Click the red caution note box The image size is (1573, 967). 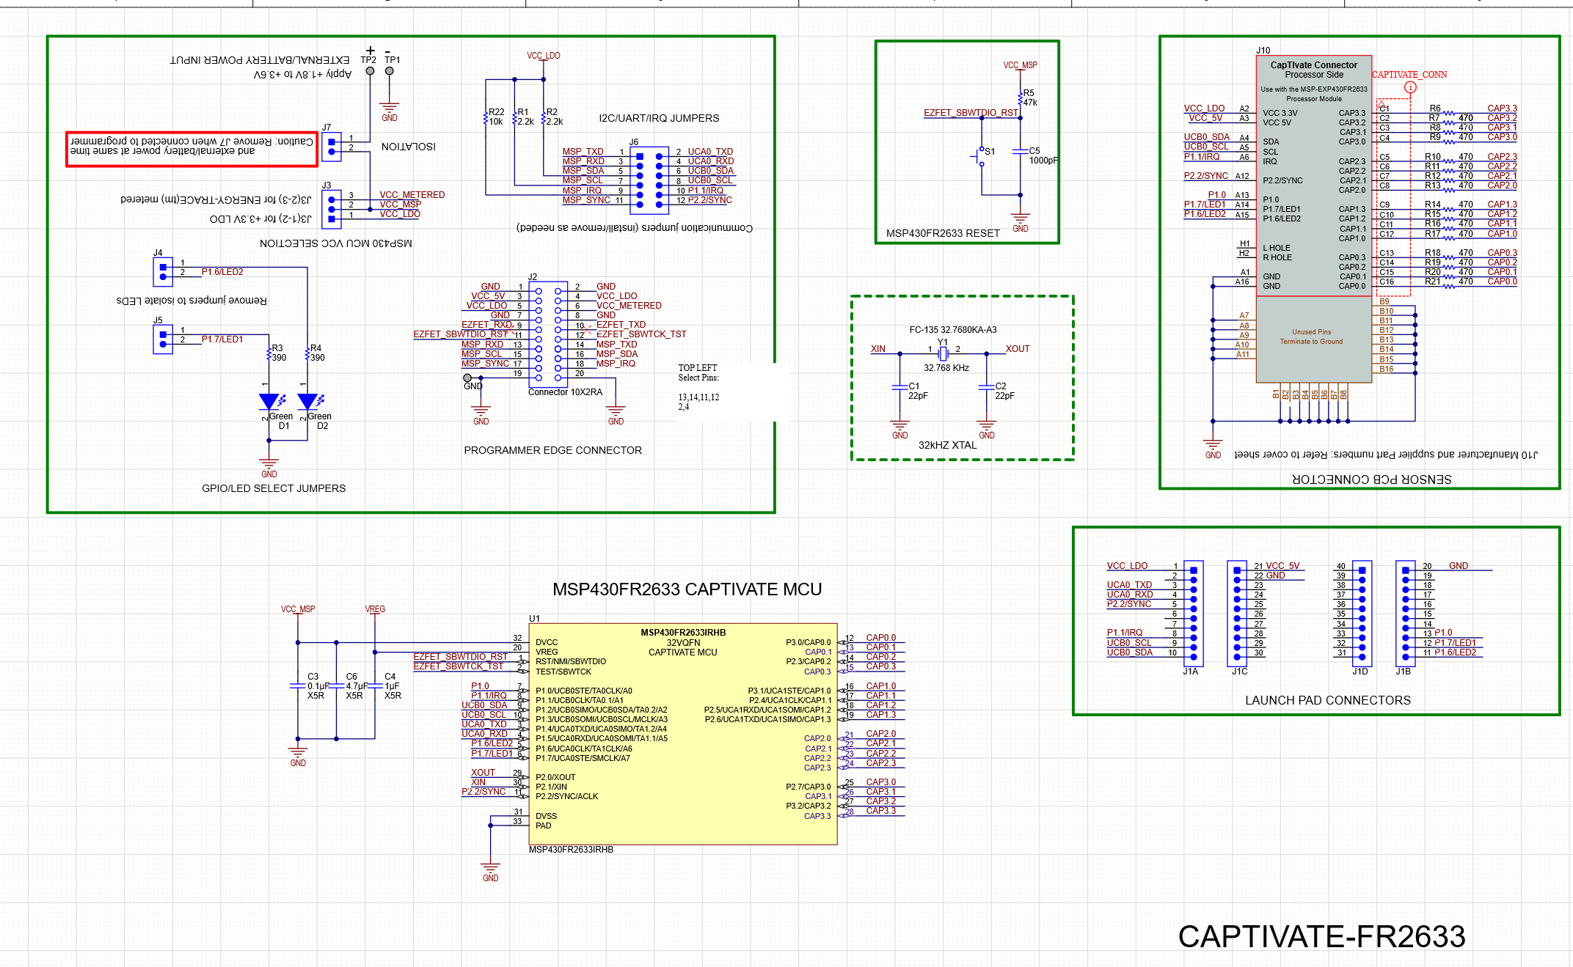click(x=191, y=149)
